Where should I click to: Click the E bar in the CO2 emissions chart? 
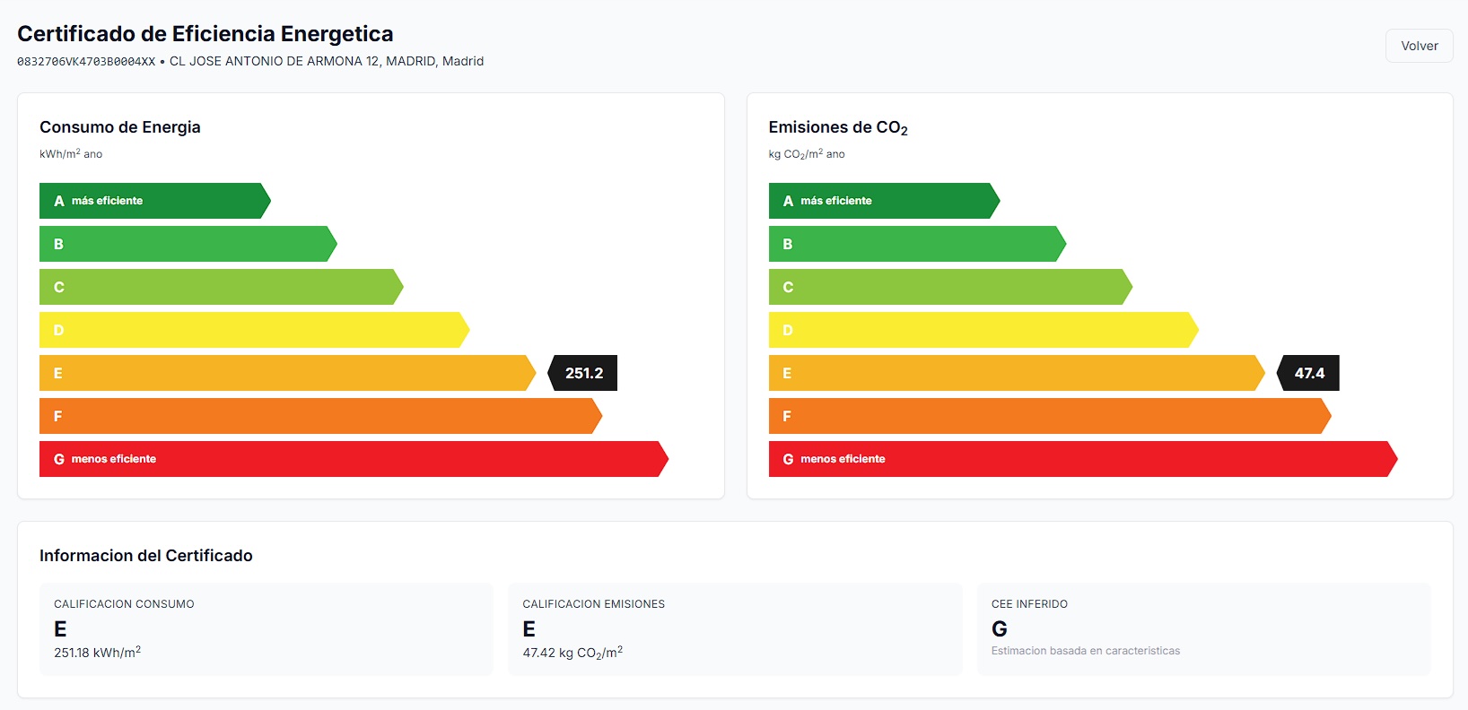1015,373
